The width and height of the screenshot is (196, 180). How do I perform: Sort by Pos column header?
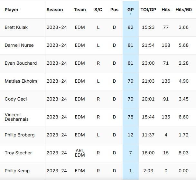pyautogui.click(x=114, y=10)
